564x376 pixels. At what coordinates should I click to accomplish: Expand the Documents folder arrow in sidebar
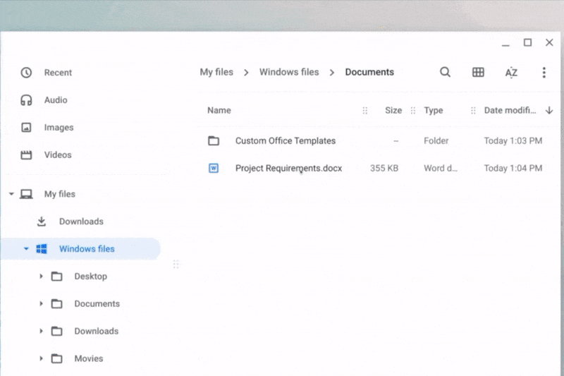pyautogui.click(x=41, y=304)
